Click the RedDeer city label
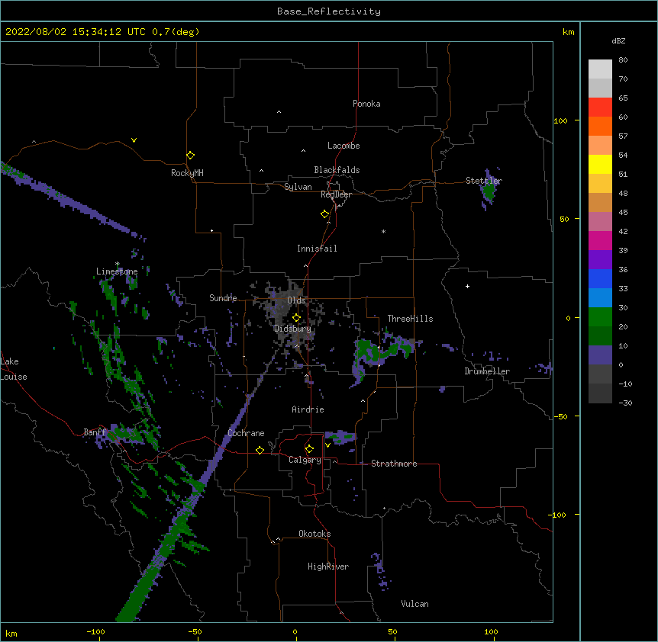Viewport: 658px width, 642px height. pyautogui.click(x=336, y=194)
